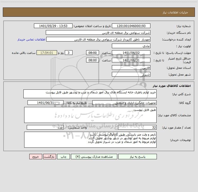Click price validity time 08:00 field
The height and width of the screenshot is (192, 198).
(x=92, y=60)
